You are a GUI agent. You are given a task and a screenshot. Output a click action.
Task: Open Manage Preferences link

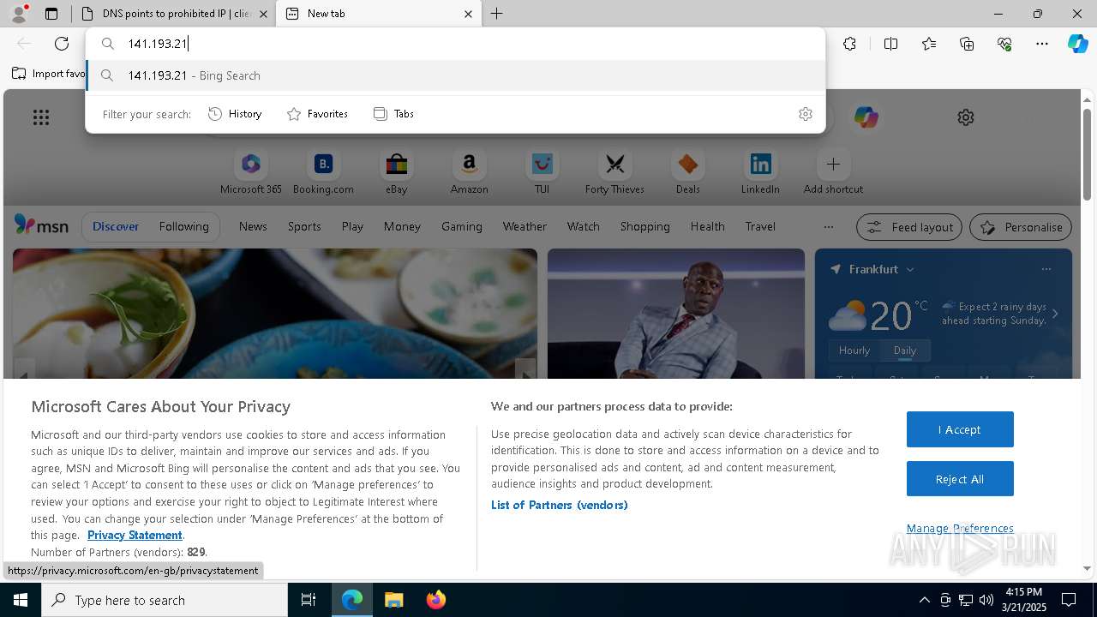960,529
